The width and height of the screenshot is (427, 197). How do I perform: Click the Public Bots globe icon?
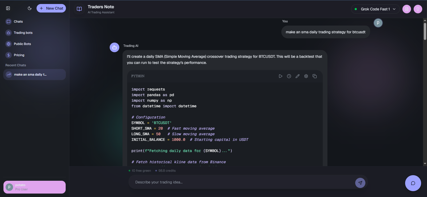[x=9, y=44]
